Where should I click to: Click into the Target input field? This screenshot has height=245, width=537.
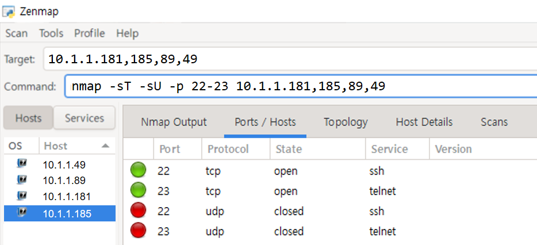point(290,59)
